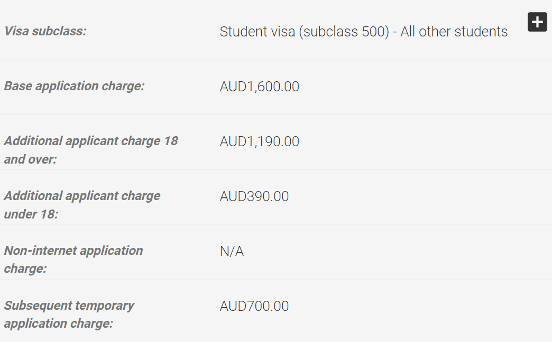Select the AUD700.00 charge amount
The height and width of the screenshot is (342, 552).
click(x=254, y=306)
